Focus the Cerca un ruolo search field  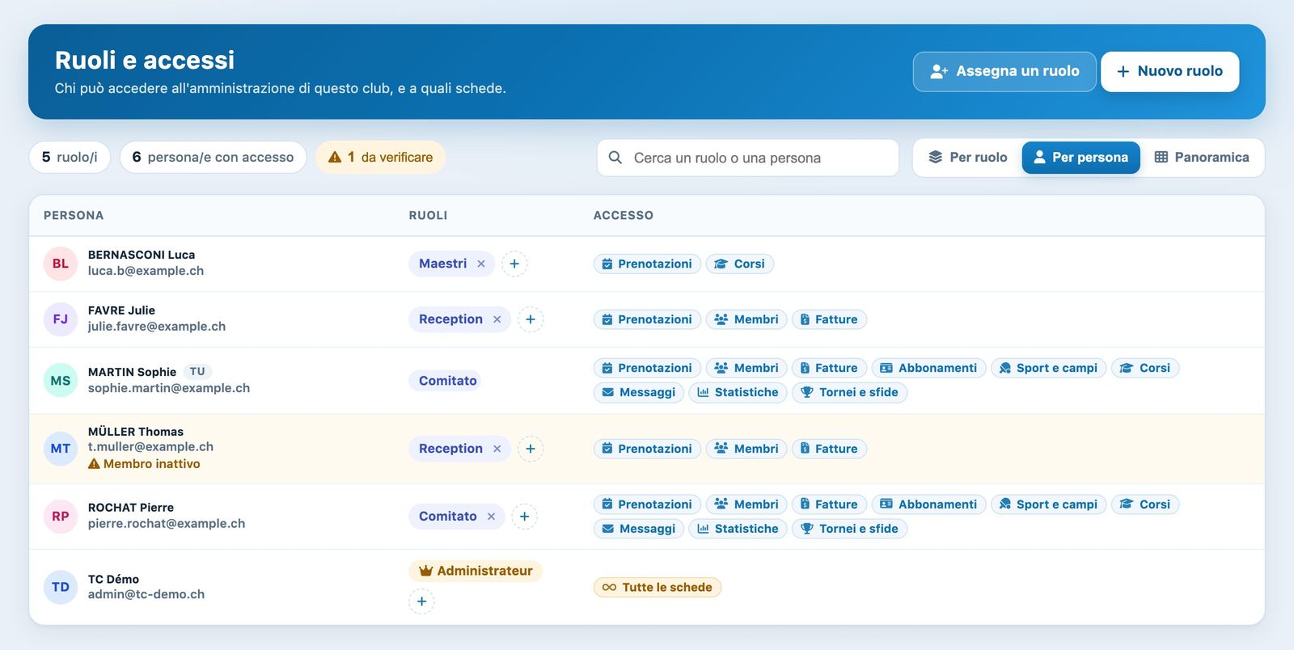click(748, 158)
